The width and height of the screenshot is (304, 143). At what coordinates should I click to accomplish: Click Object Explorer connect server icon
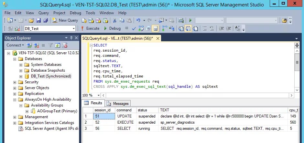(29, 45)
